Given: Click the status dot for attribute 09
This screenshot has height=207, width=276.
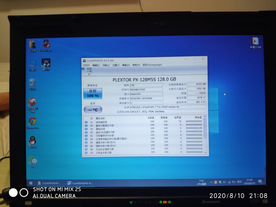Looking at the screenshot, I should [86, 129].
